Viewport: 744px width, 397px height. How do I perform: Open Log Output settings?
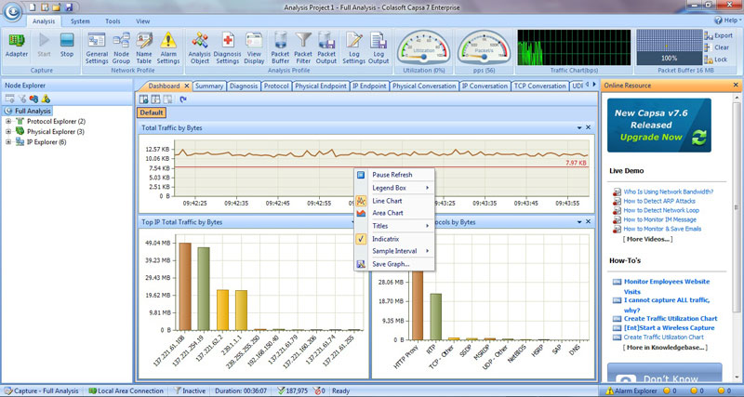pyautogui.click(x=379, y=48)
